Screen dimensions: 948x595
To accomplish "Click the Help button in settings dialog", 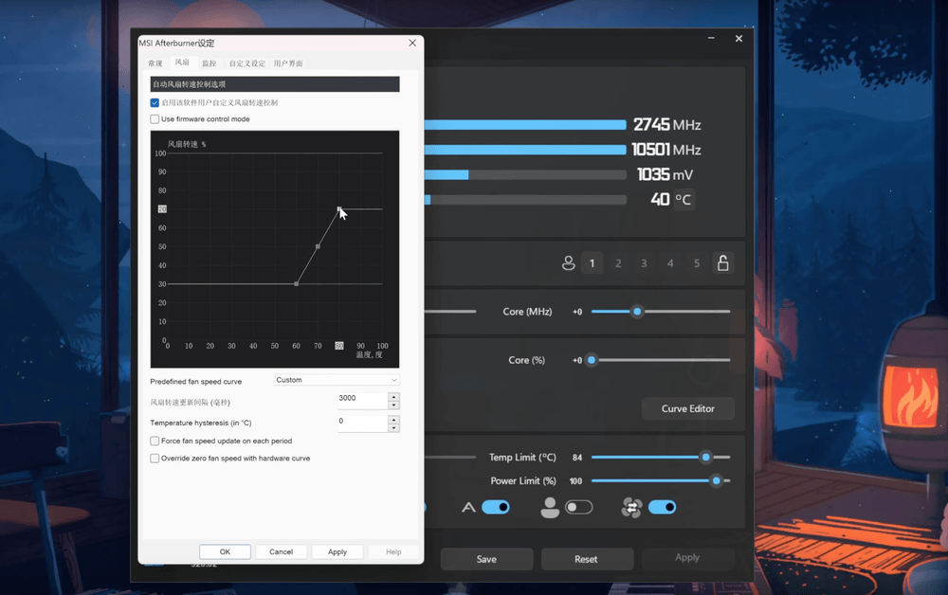I will 393,551.
